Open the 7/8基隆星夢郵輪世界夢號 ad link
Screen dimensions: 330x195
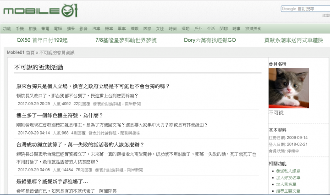click(126, 40)
